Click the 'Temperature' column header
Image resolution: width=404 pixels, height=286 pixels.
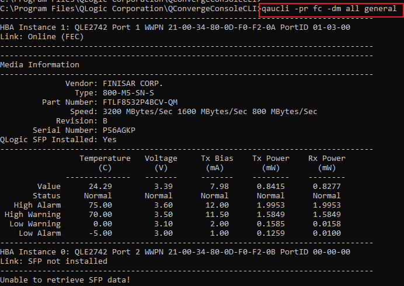(105, 158)
